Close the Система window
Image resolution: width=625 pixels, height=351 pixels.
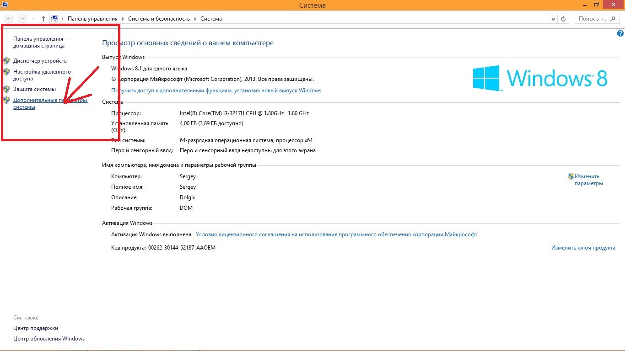coord(614,4)
